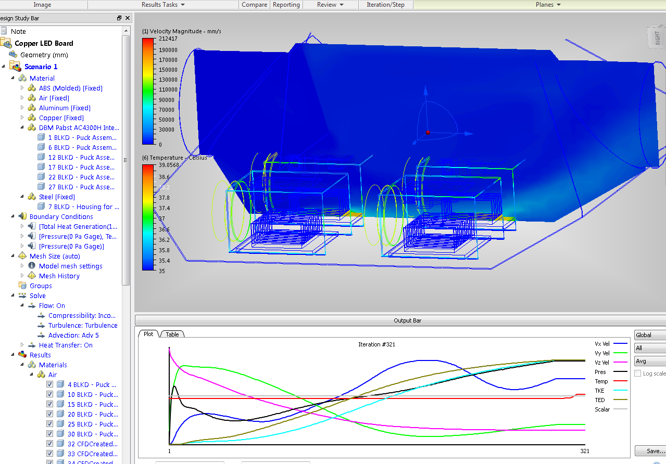Click the Turbulence: Turbulence solver link
The image size is (666, 464).
82,325
